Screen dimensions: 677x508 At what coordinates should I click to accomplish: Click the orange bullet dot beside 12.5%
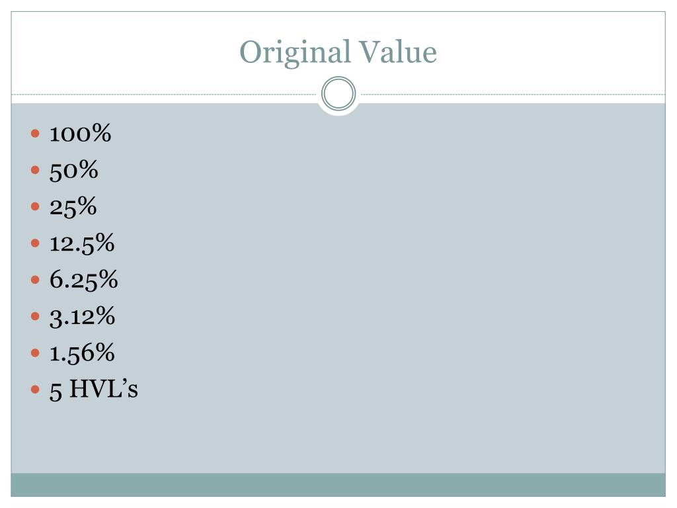click(36, 243)
